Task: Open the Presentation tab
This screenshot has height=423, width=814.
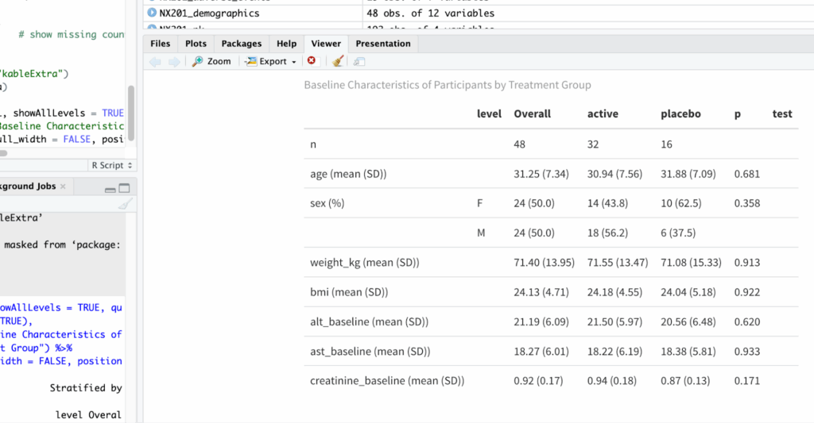Action: 383,44
